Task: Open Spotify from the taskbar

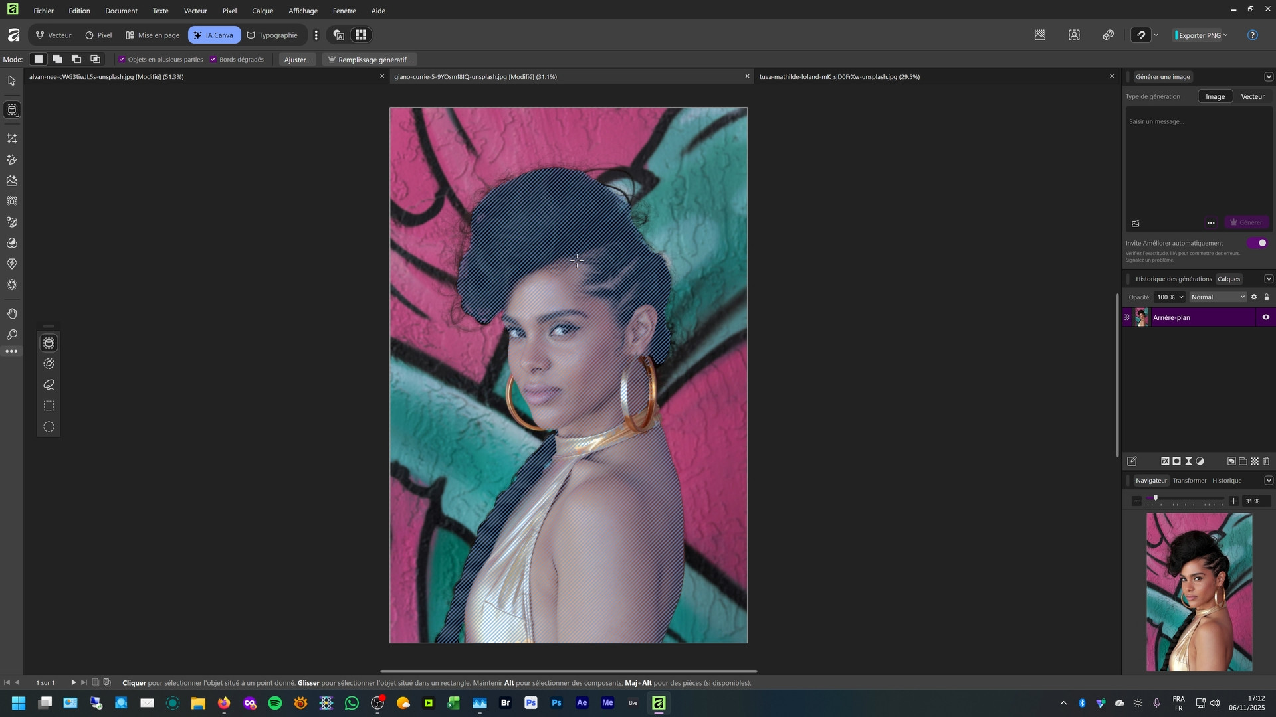Action: coord(275,703)
